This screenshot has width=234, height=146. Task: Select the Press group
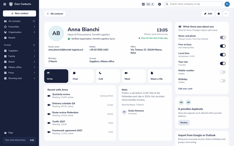(x=19, y=73)
